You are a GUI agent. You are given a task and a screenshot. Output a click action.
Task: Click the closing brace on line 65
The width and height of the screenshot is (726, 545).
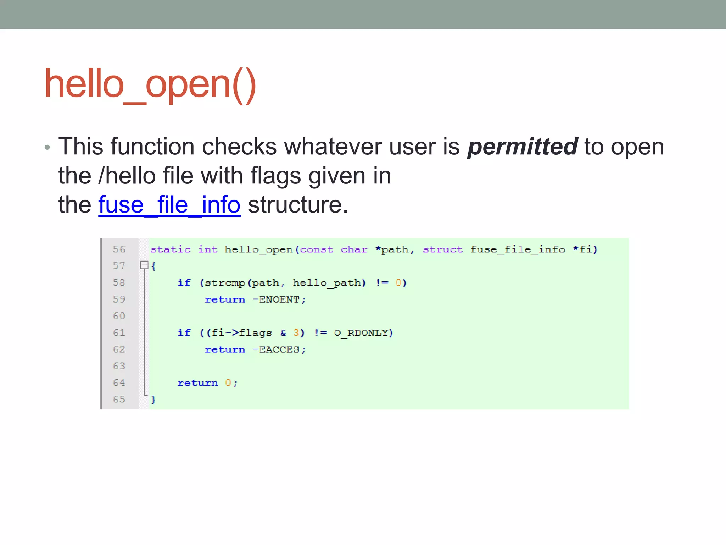[153, 400]
